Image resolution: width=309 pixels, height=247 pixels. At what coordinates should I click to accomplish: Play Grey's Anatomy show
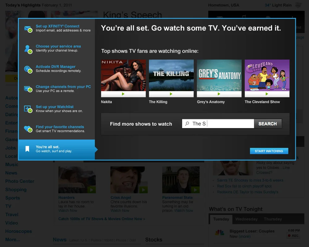[x=219, y=94]
